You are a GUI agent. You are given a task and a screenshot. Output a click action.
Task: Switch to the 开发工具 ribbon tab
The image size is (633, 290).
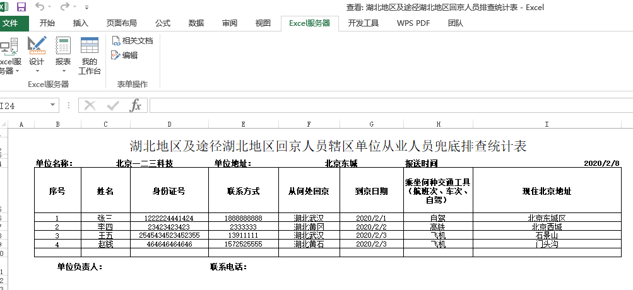[x=364, y=23]
